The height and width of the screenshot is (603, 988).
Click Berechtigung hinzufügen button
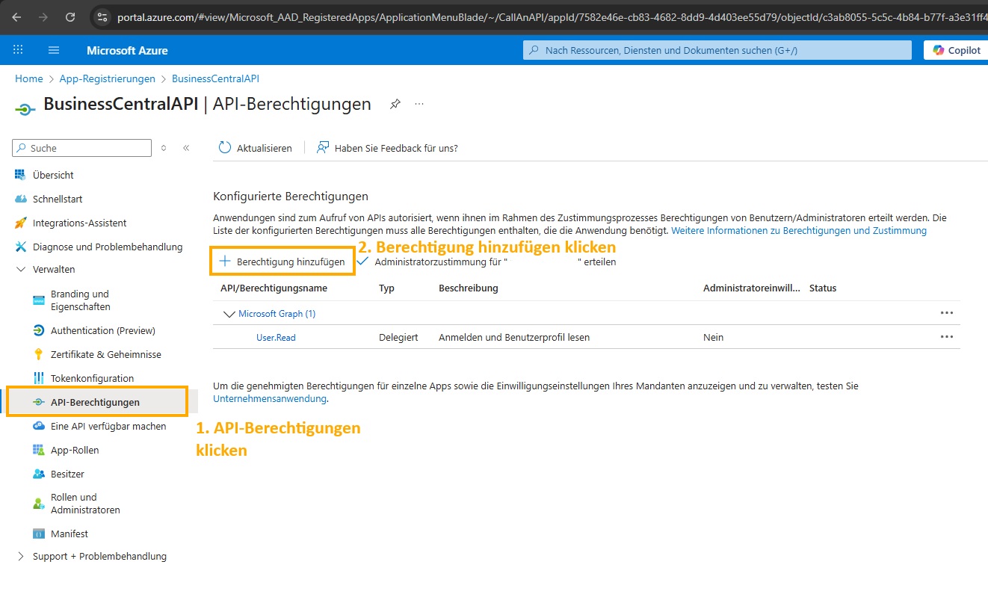pyautogui.click(x=282, y=262)
